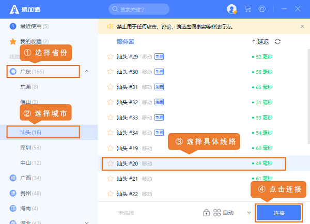
Task: Click the blue 连接 connect button
Action: click(x=279, y=213)
